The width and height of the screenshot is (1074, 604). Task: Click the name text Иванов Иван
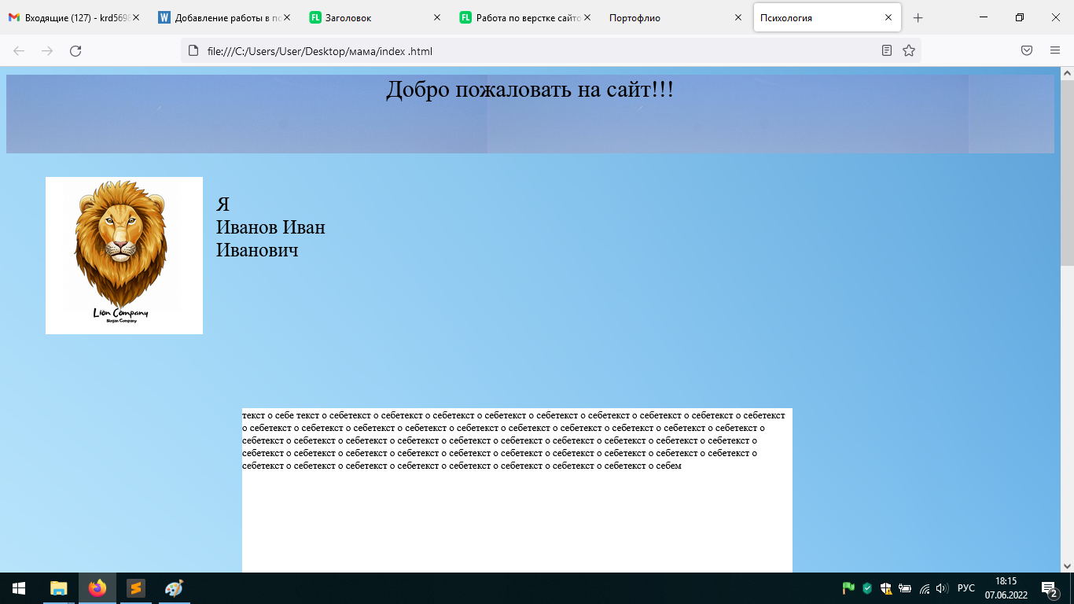pos(270,227)
